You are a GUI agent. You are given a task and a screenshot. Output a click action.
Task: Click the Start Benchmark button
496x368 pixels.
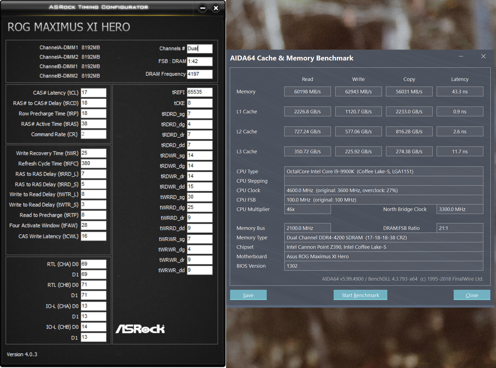click(360, 295)
